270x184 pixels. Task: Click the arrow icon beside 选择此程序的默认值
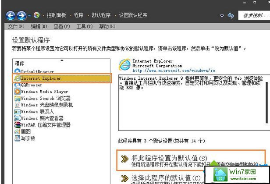click(x=124, y=178)
